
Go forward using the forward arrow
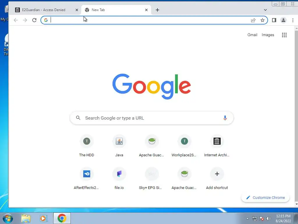click(x=25, y=20)
